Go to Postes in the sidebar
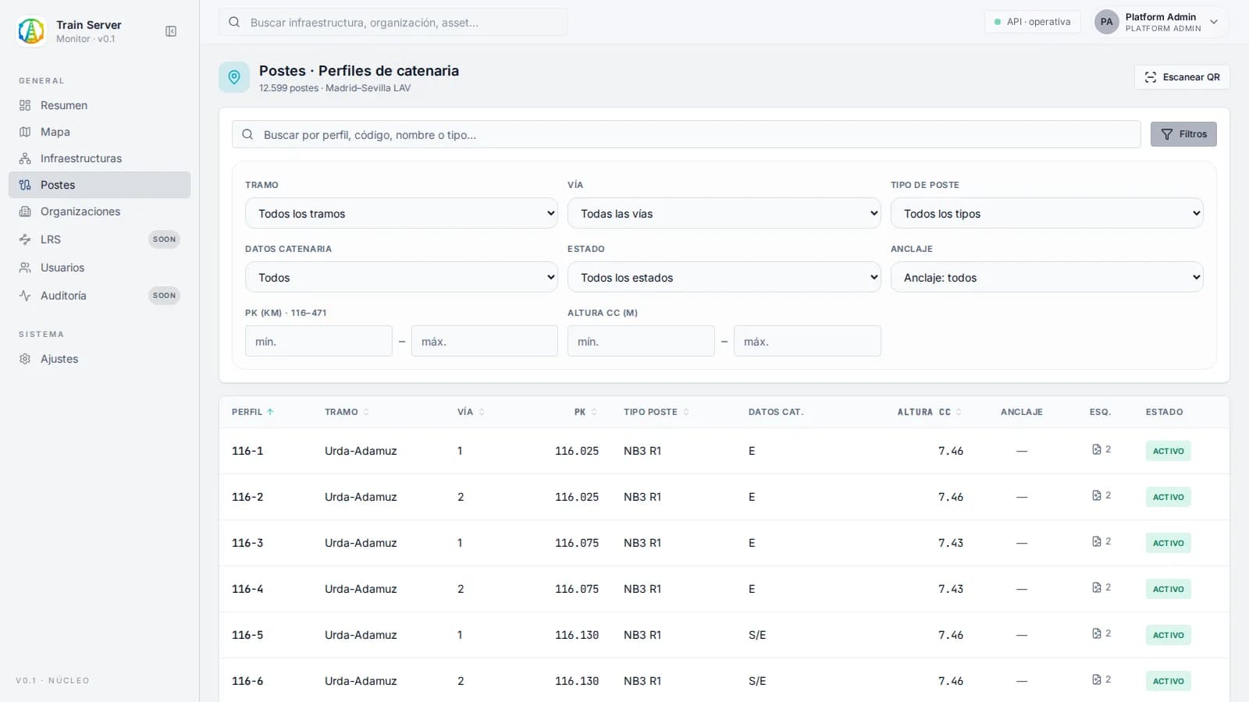 (x=99, y=185)
